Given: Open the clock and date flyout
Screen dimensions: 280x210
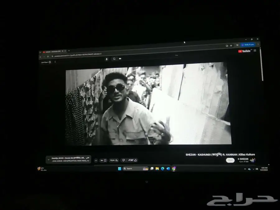Looking at the screenshot, I should 264,169.
